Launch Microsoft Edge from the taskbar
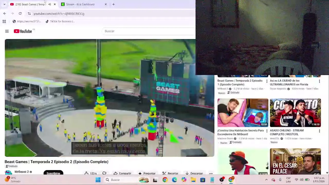Image resolution: width=329 pixels, height=185 pixels. pyautogui.click(x=174, y=180)
